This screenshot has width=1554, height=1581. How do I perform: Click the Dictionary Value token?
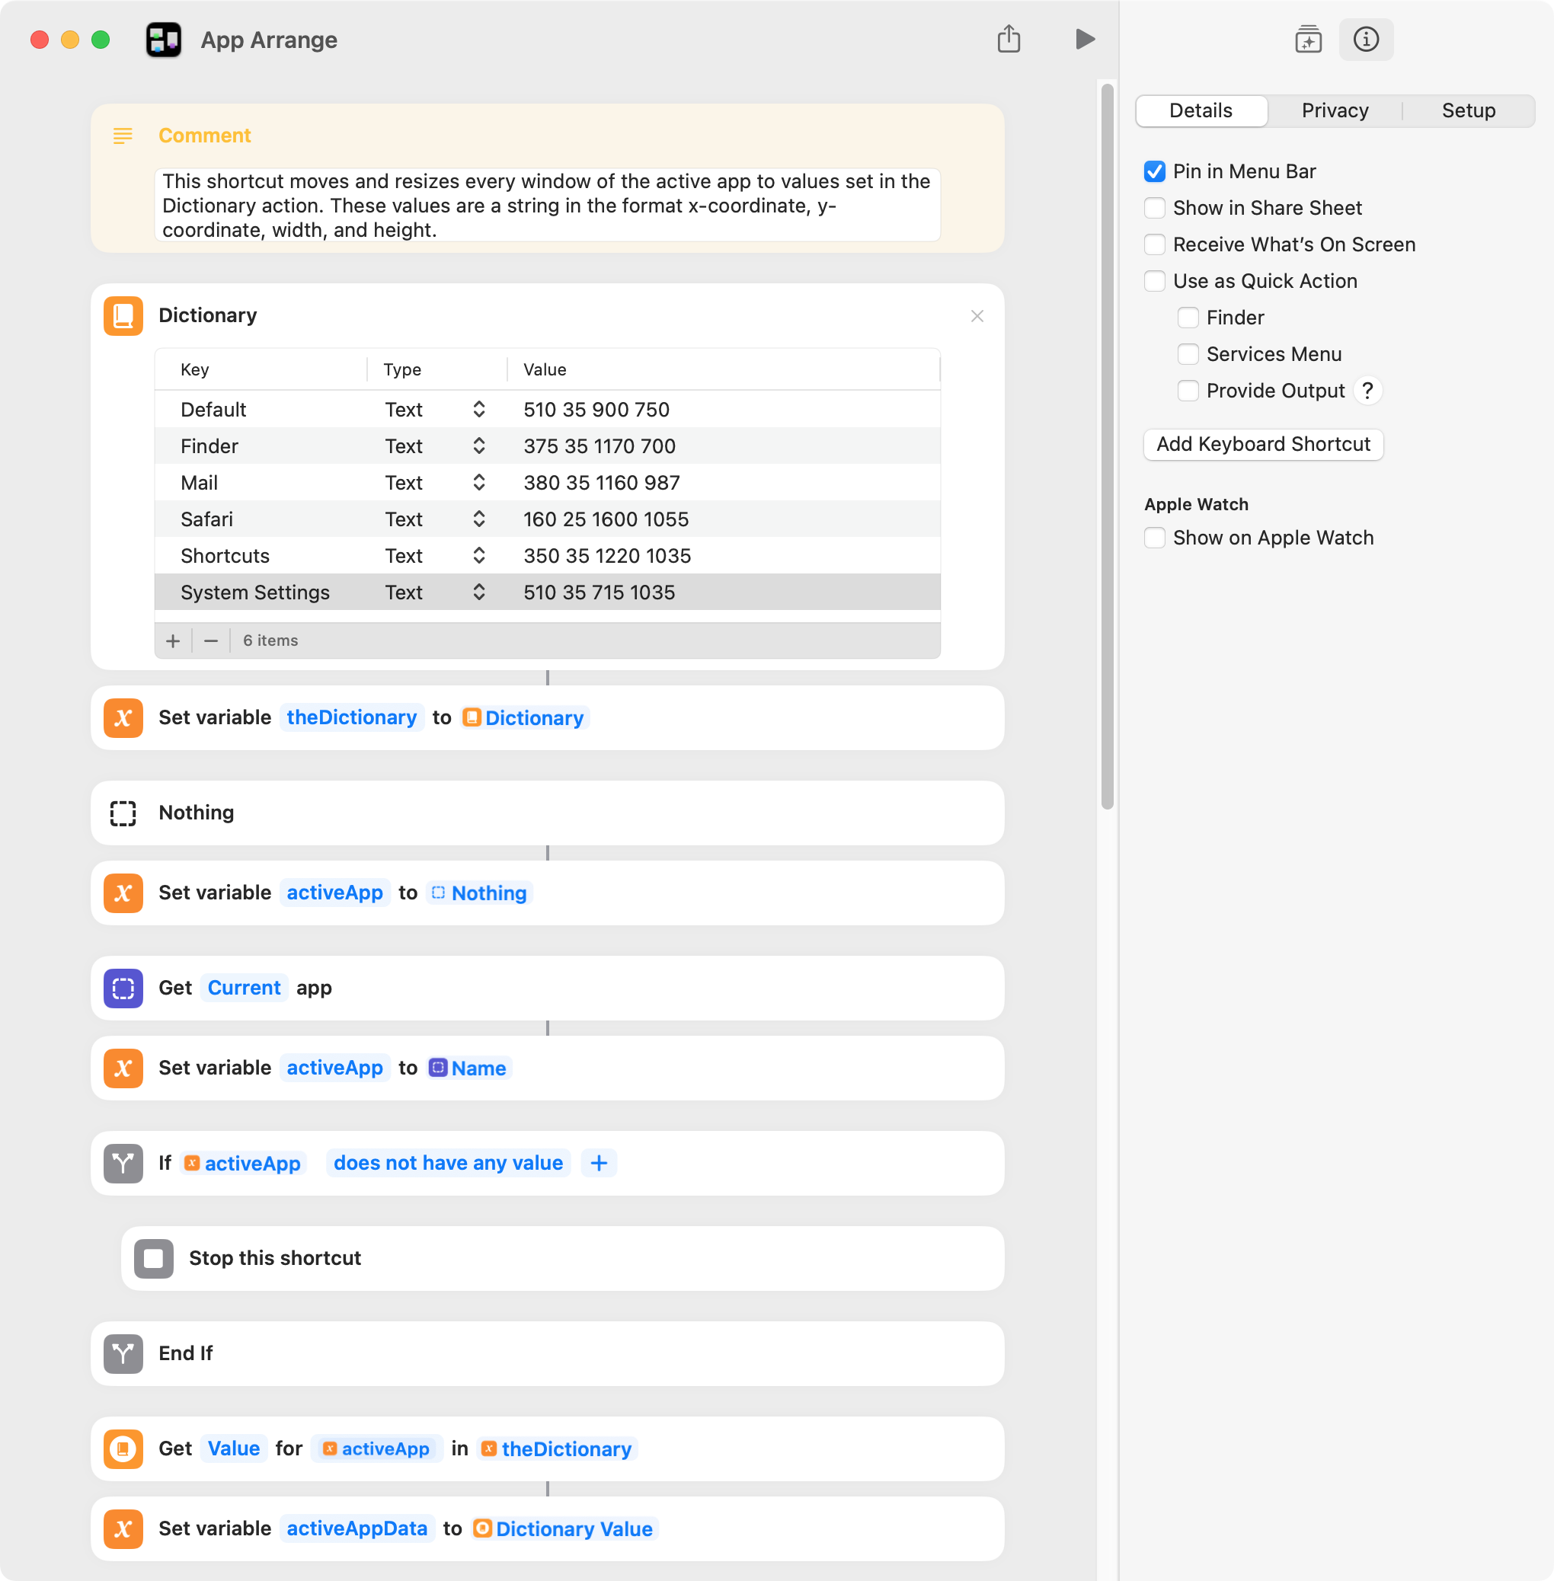tap(564, 1530)
